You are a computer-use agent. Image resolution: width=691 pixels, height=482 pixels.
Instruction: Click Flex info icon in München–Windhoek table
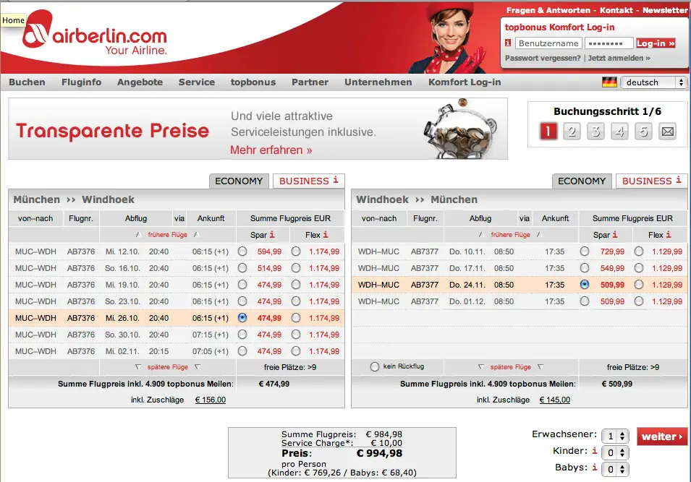(x=326, y=235)
